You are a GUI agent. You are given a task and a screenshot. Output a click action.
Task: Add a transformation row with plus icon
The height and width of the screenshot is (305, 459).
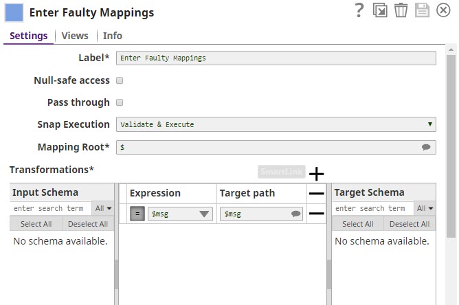316,174
